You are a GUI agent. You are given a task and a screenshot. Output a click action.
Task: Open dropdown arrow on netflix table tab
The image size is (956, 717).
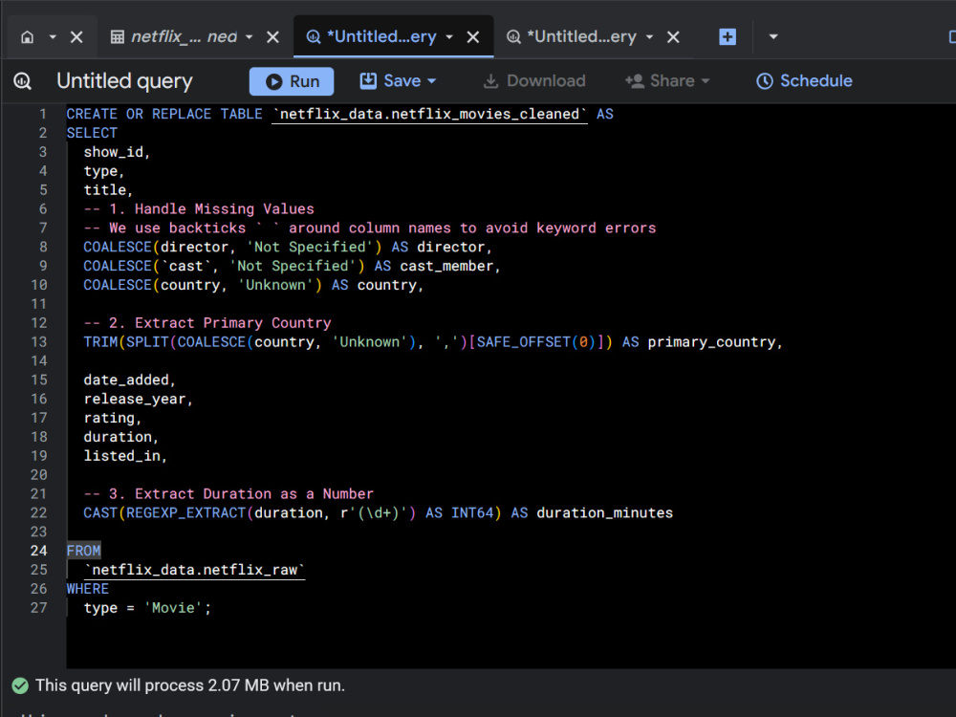click(x=250, y=37)
